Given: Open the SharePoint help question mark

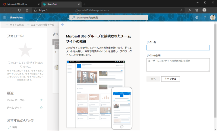Looking at the screenshot, I should pyautogui.click(x=205, y=18).
